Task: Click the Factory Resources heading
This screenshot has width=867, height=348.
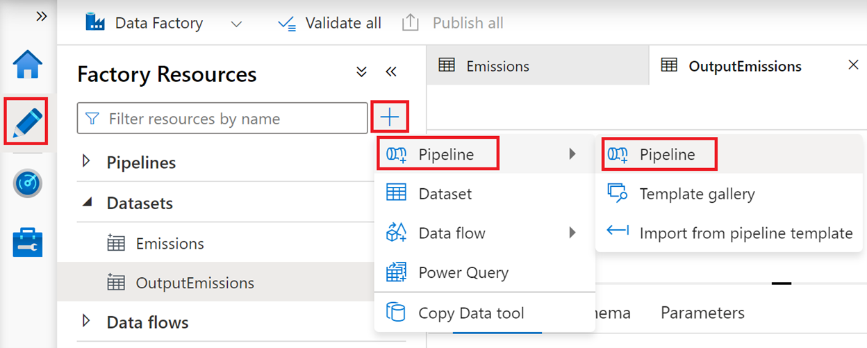Action: tap(167, 74)
